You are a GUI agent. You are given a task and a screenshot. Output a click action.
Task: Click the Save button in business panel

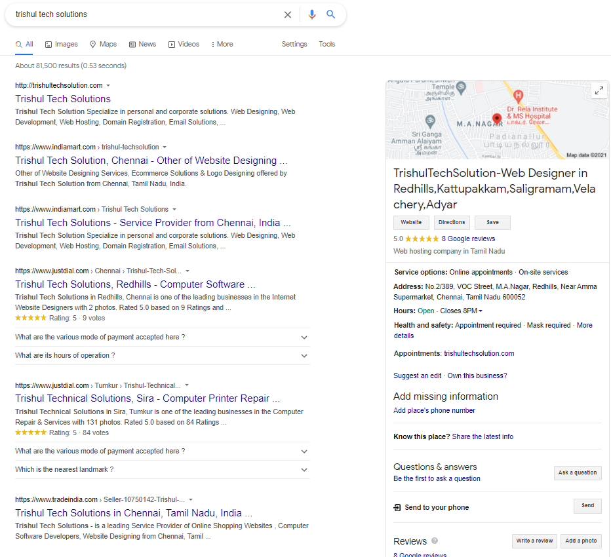(492, 222)
